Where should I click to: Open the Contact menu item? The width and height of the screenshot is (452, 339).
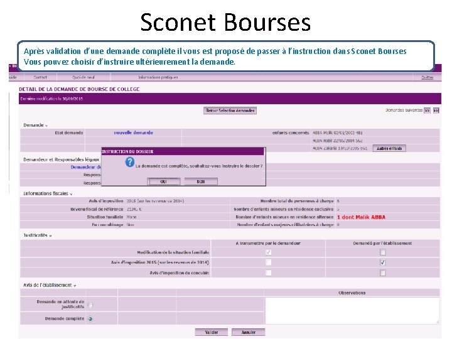click(40, 77)
